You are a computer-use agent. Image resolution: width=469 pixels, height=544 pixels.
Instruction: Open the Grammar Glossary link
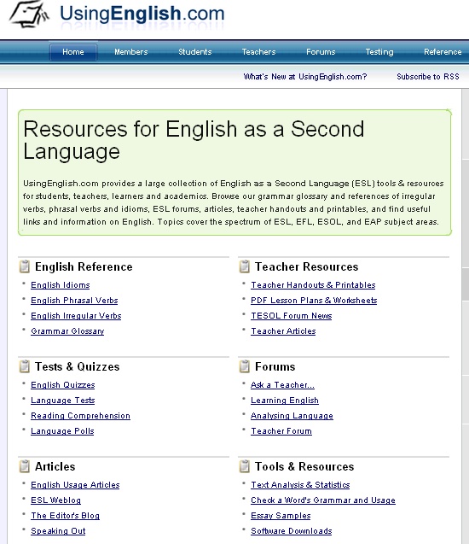click(67, 331)
